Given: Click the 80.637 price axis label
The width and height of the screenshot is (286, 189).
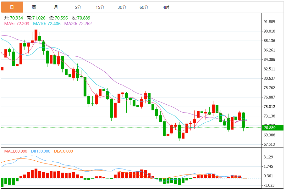Looking at the screenshot, I should tap(269, 78).
